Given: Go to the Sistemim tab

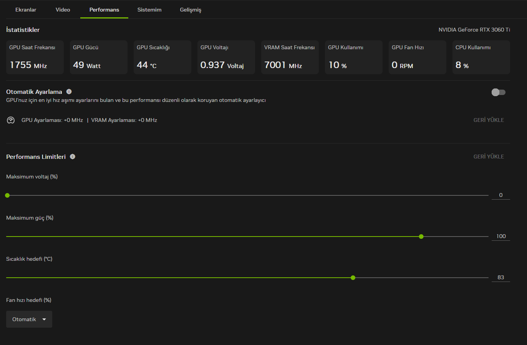Looking at the screenshot, I should click(x=149, y=10).
